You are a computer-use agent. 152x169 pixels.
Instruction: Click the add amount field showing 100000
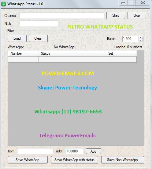pos(75,151)
